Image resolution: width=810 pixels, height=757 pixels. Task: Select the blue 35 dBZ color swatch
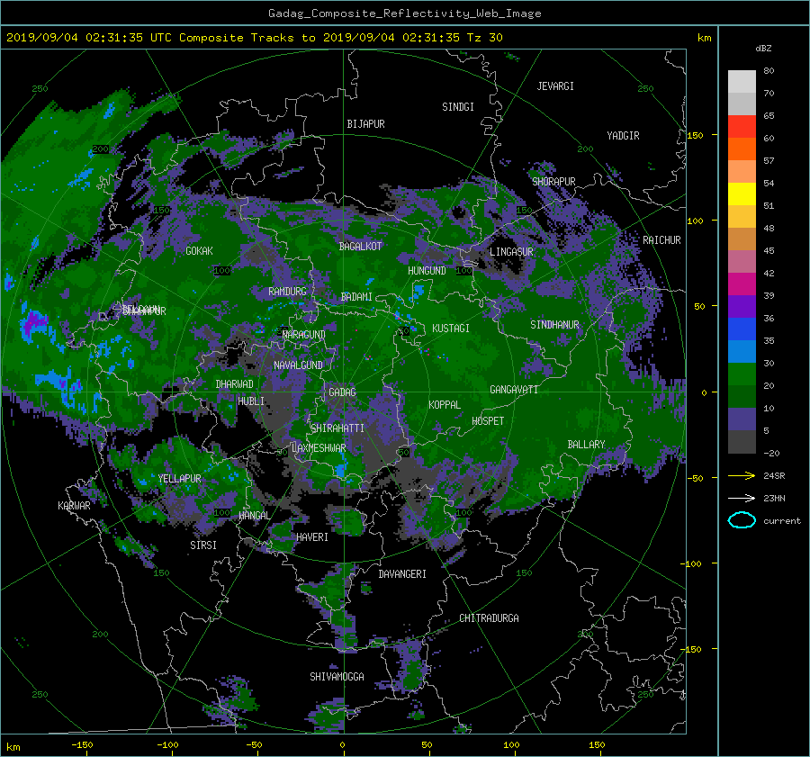pos(742,329)
